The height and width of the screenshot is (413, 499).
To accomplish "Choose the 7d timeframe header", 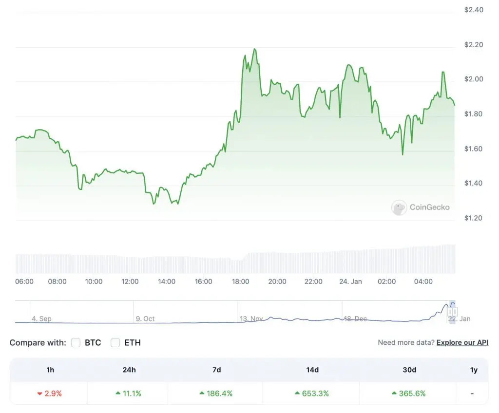I will coord(216,370).
